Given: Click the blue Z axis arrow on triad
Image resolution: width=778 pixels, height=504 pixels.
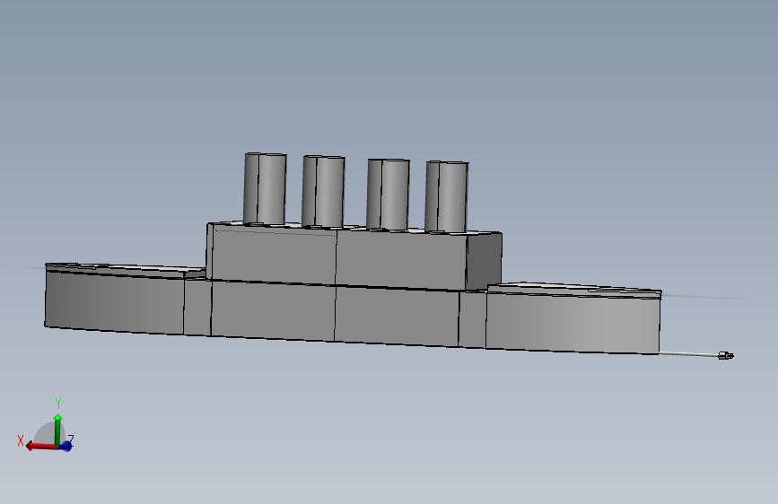Looking at the screenshot, I should click(66, 446).
